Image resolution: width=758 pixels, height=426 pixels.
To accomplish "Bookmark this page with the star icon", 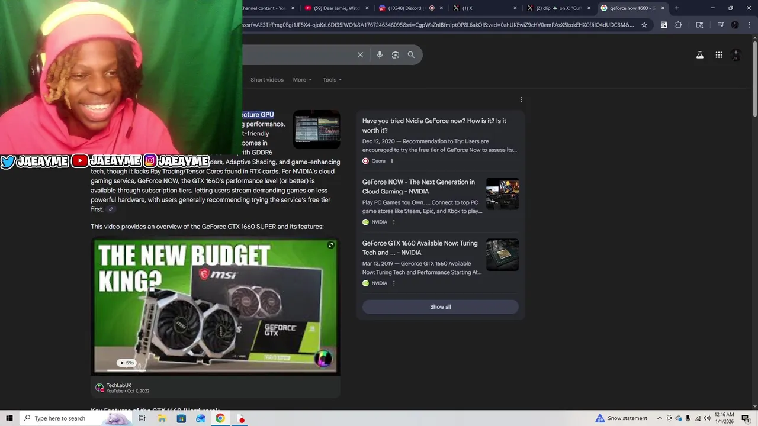I will tap(644, 25).
